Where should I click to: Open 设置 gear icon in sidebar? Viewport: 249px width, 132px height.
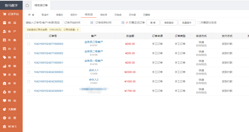click(x=5, y=118)
